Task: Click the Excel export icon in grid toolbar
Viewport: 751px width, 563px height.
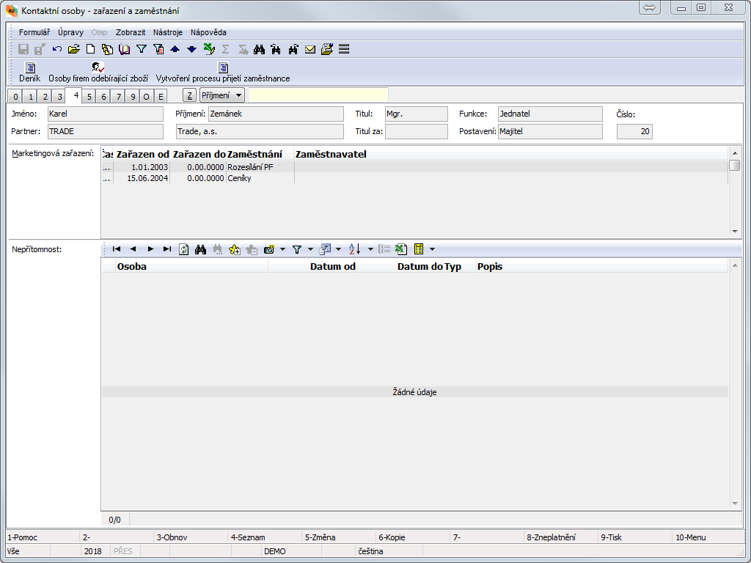Action: click(x=400, y=249)
